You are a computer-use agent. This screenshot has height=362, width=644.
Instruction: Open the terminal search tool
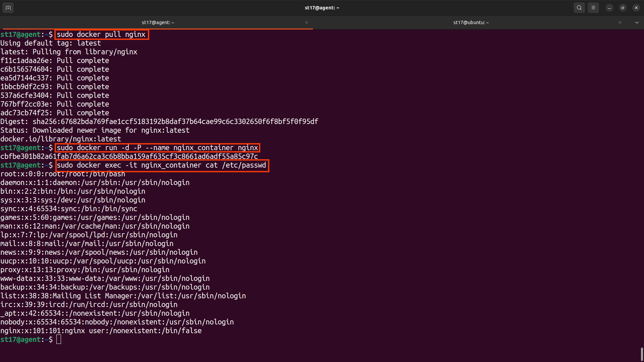coord(579,8)
